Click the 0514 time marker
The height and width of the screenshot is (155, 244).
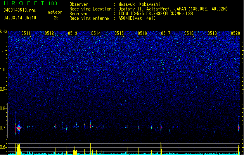coord(96,33)
